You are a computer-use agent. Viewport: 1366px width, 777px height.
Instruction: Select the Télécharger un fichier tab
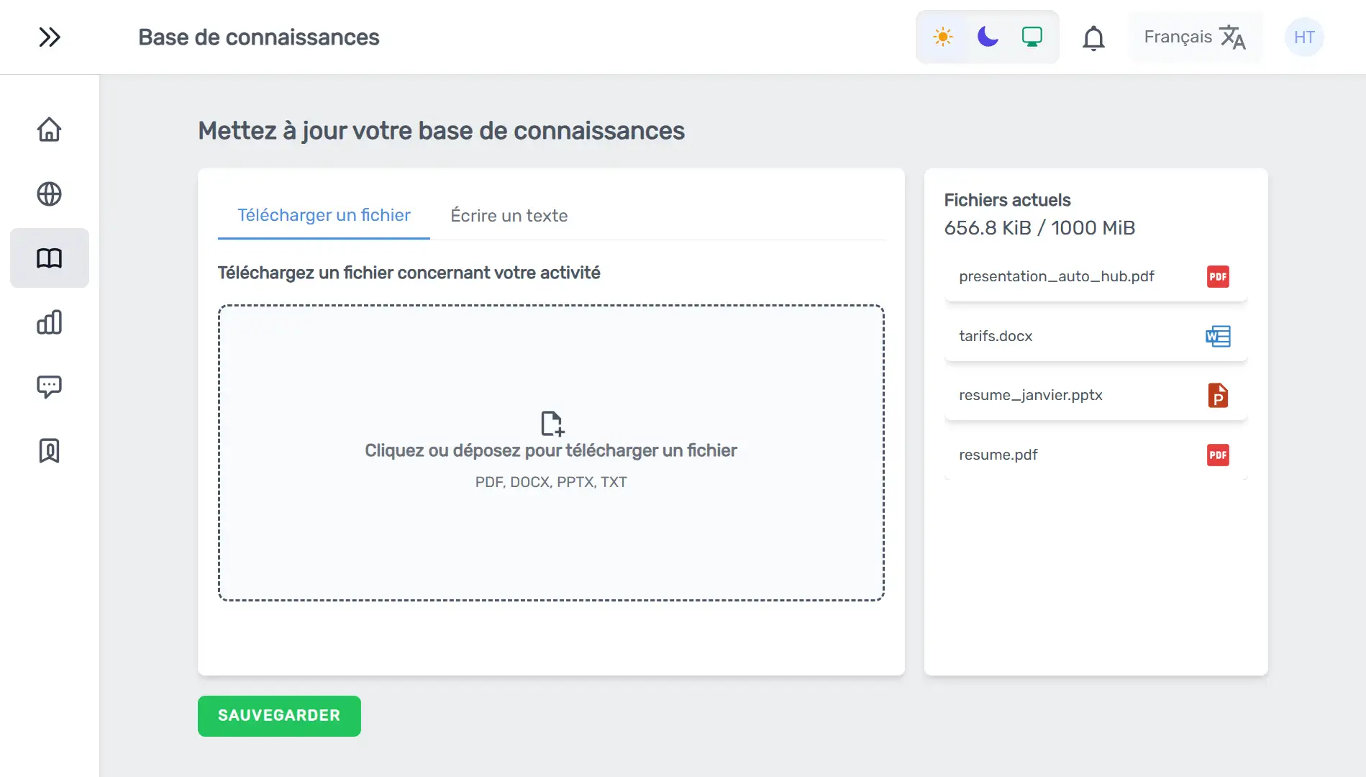[324, 215]
